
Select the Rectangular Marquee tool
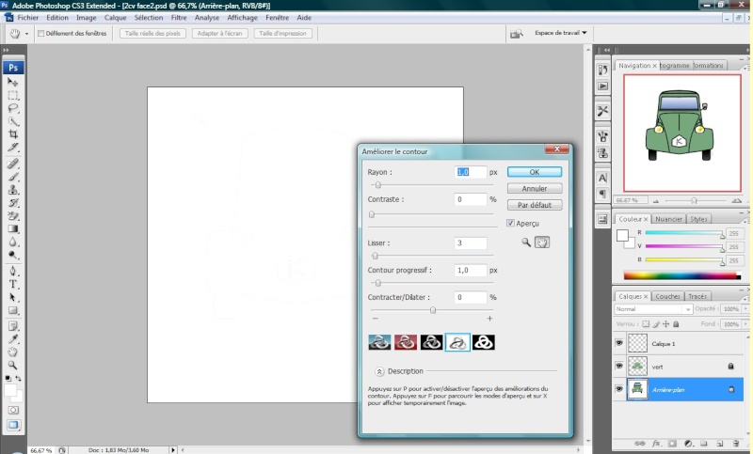(x=12, y=95)
